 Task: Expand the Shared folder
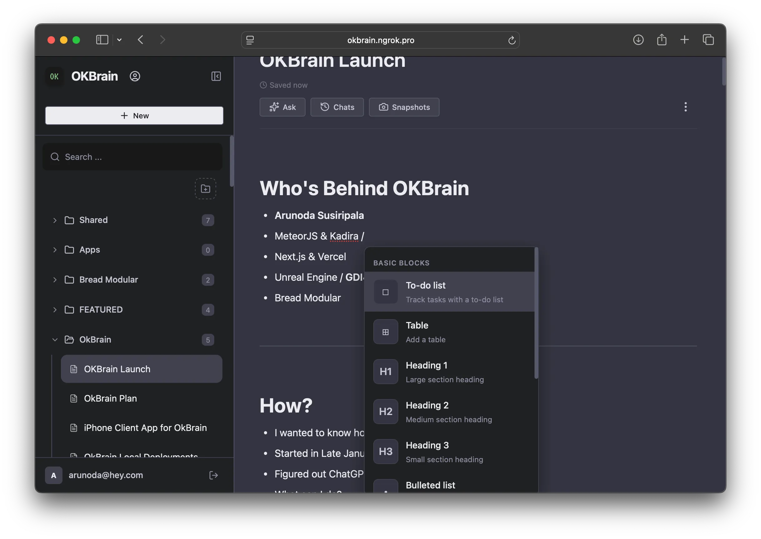(55, 220)
